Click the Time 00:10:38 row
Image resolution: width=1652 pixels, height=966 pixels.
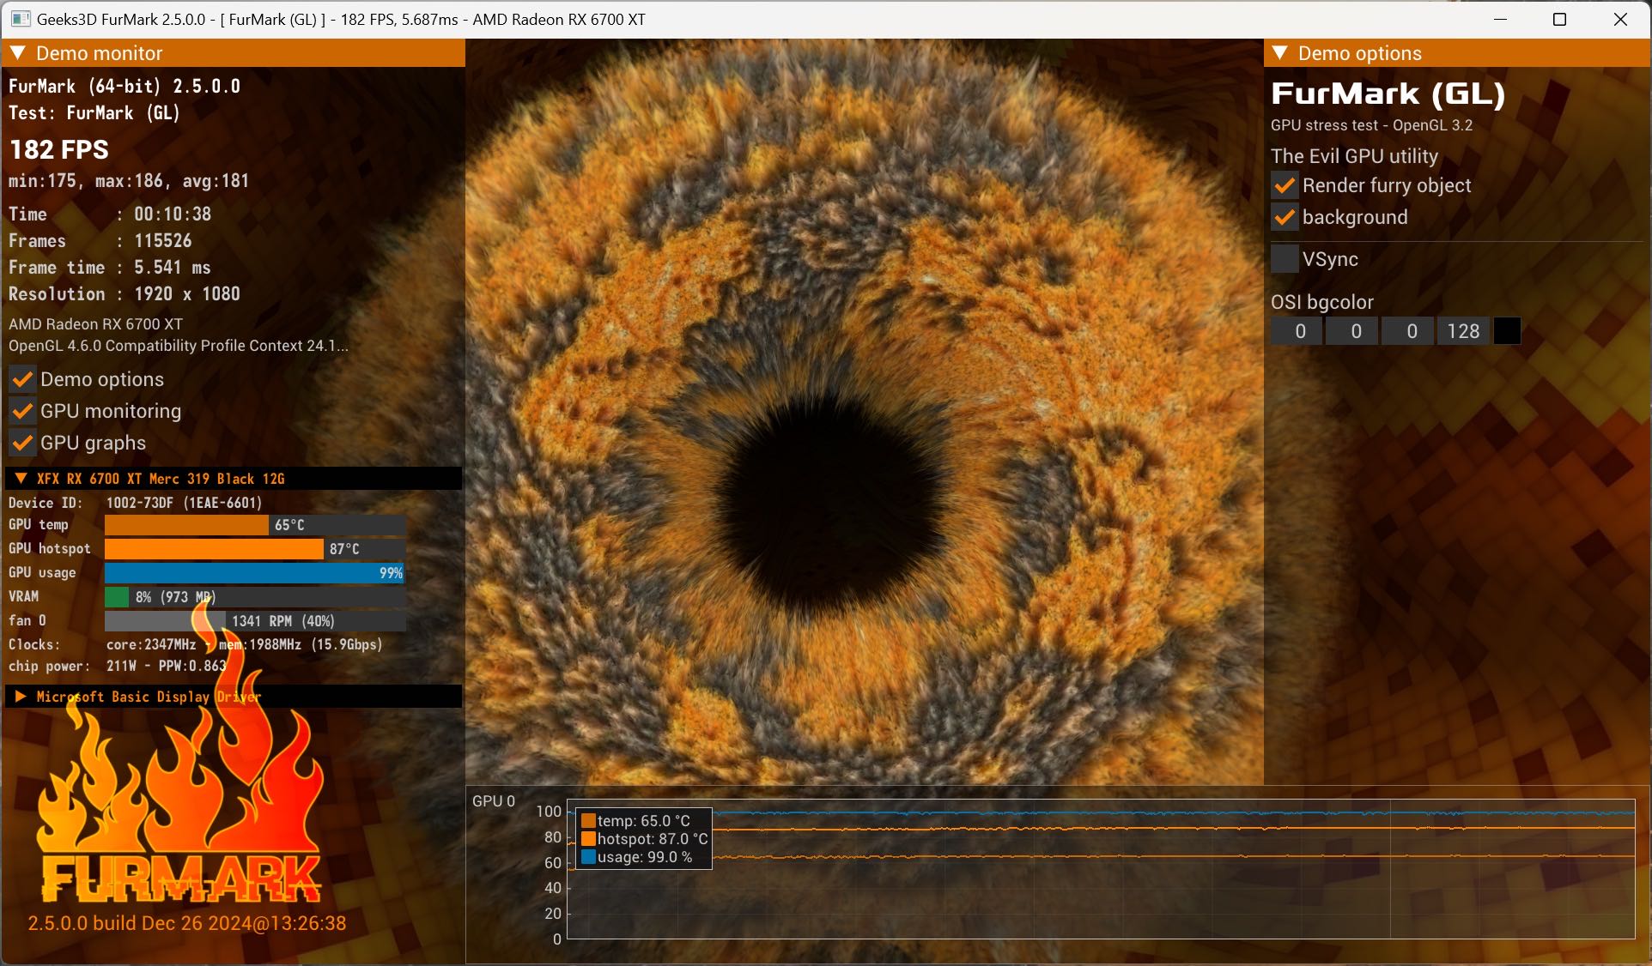pyautogui.click(x=110, y=214)
